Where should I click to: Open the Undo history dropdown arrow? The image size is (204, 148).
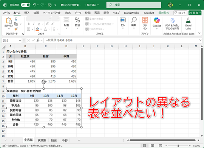(x=38, y=5)
